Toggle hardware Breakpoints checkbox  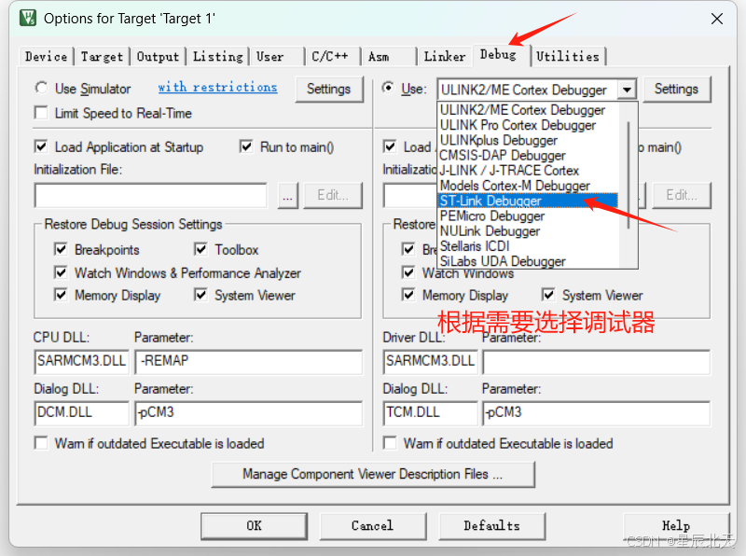click(x=408, y=249)
